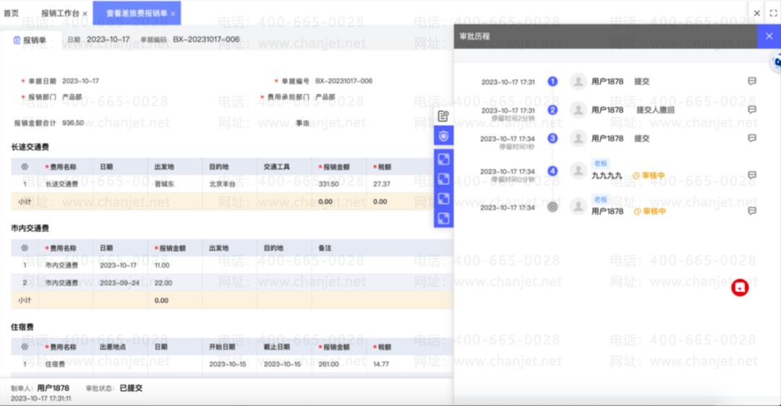Viewport: 781px width, 406px height.
Task: Click 九九九九 avatar in approval history
Action: [578, 170]
